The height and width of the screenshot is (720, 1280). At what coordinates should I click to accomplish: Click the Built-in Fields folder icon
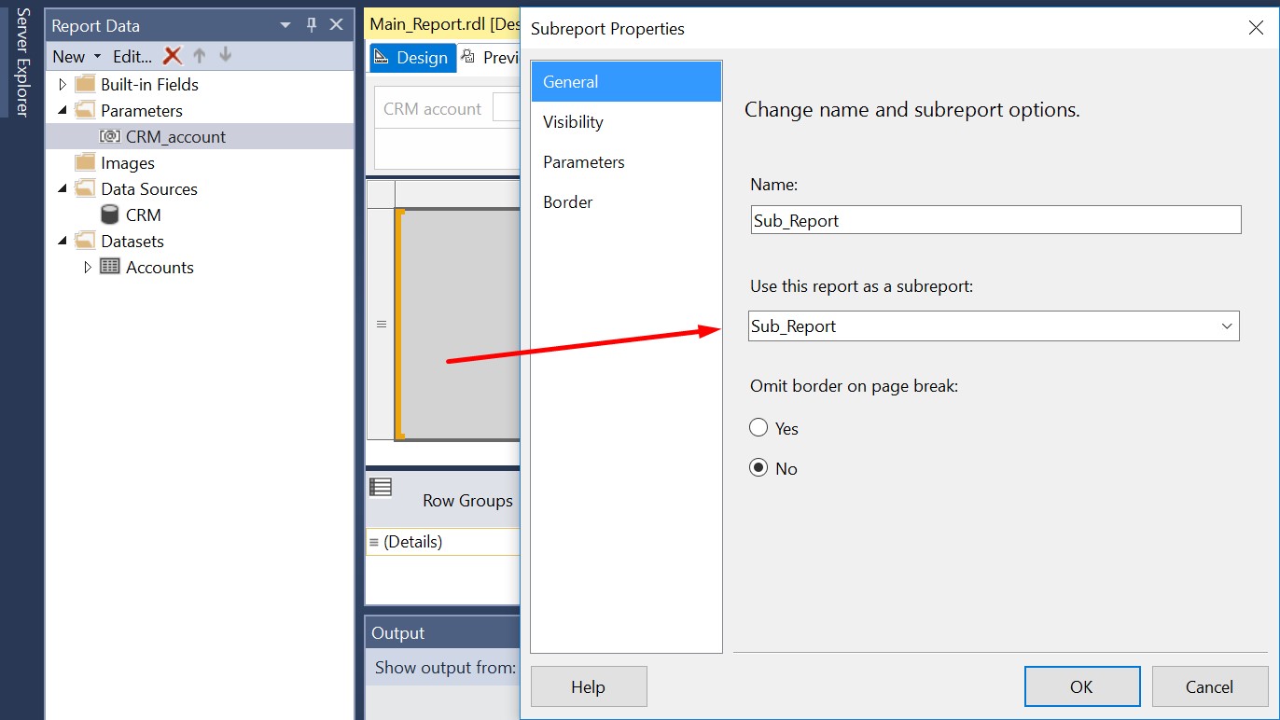coord(86,84)
